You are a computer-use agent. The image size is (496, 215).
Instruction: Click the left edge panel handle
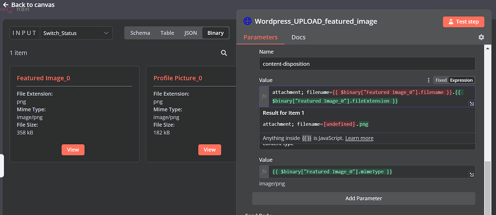coord(1,166)
